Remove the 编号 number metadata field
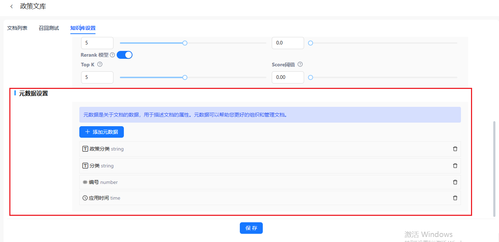 coord(455,182)
